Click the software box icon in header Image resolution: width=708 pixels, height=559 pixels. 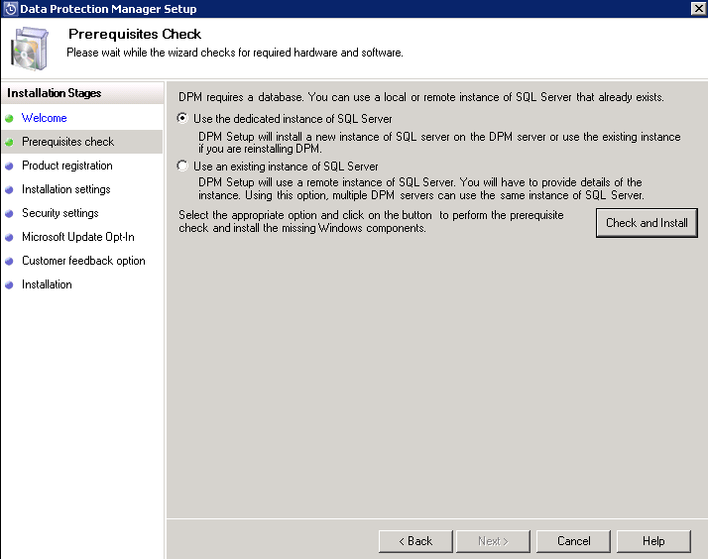[30, 50]
